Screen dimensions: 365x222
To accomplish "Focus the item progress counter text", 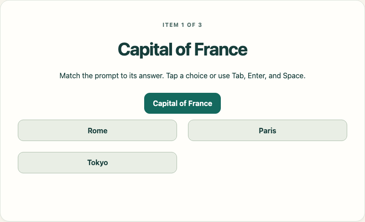I will coord(182,25).
